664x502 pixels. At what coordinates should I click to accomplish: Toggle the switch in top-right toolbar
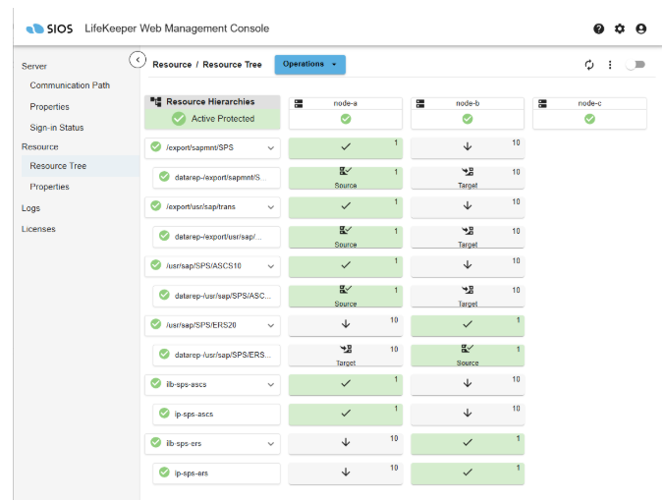636,65
